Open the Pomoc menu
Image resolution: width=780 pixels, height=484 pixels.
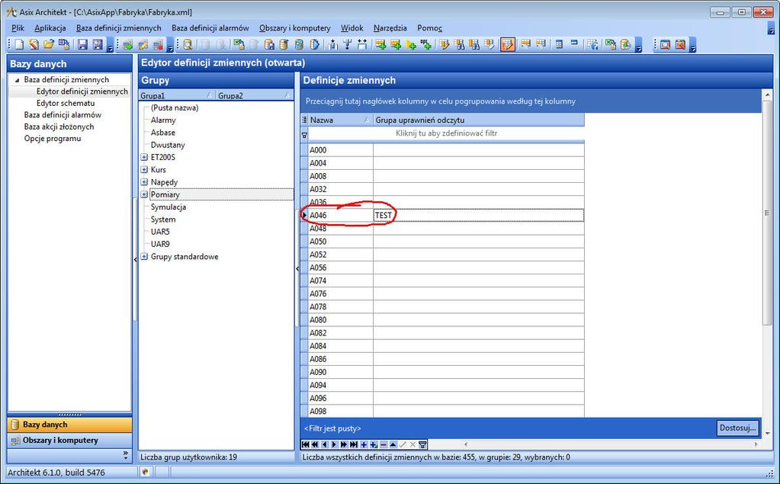pos(430,28)
